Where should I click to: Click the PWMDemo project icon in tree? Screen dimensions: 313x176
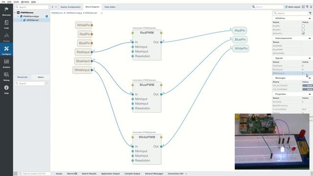click(x=18, y=13)
